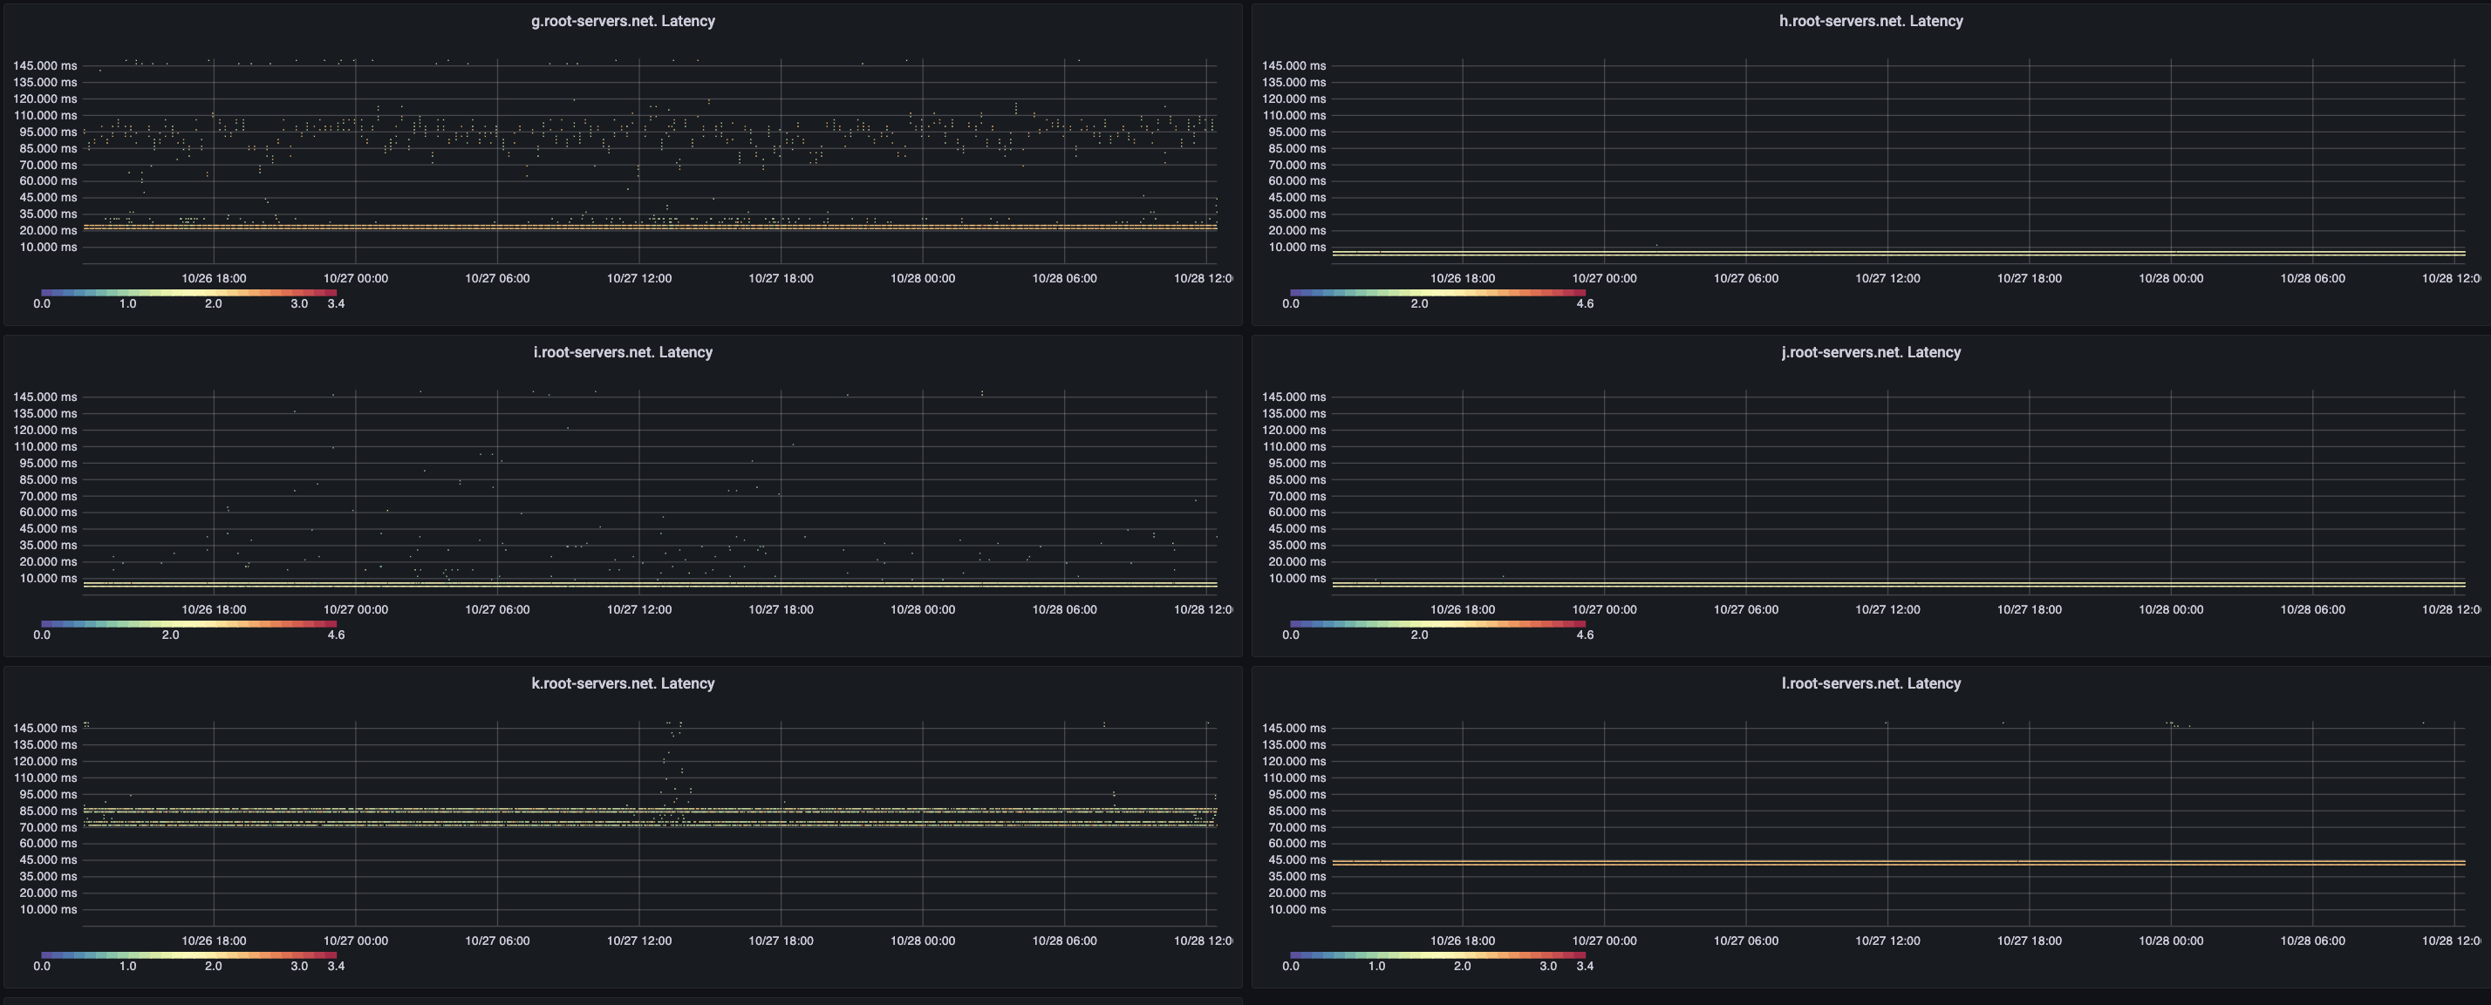This screenshot has width=2491, height=1005.
Task: Click the 10/26 18:00 time label on the j.root-servers panel
Action: (1462, 610)
